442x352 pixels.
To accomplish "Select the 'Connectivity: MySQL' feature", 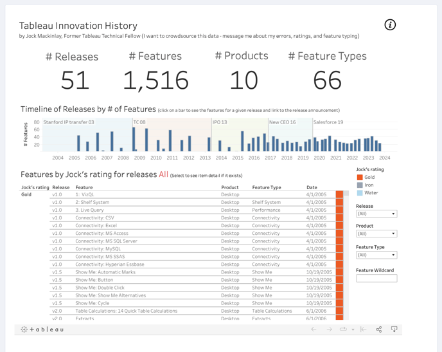I will 98,249.
